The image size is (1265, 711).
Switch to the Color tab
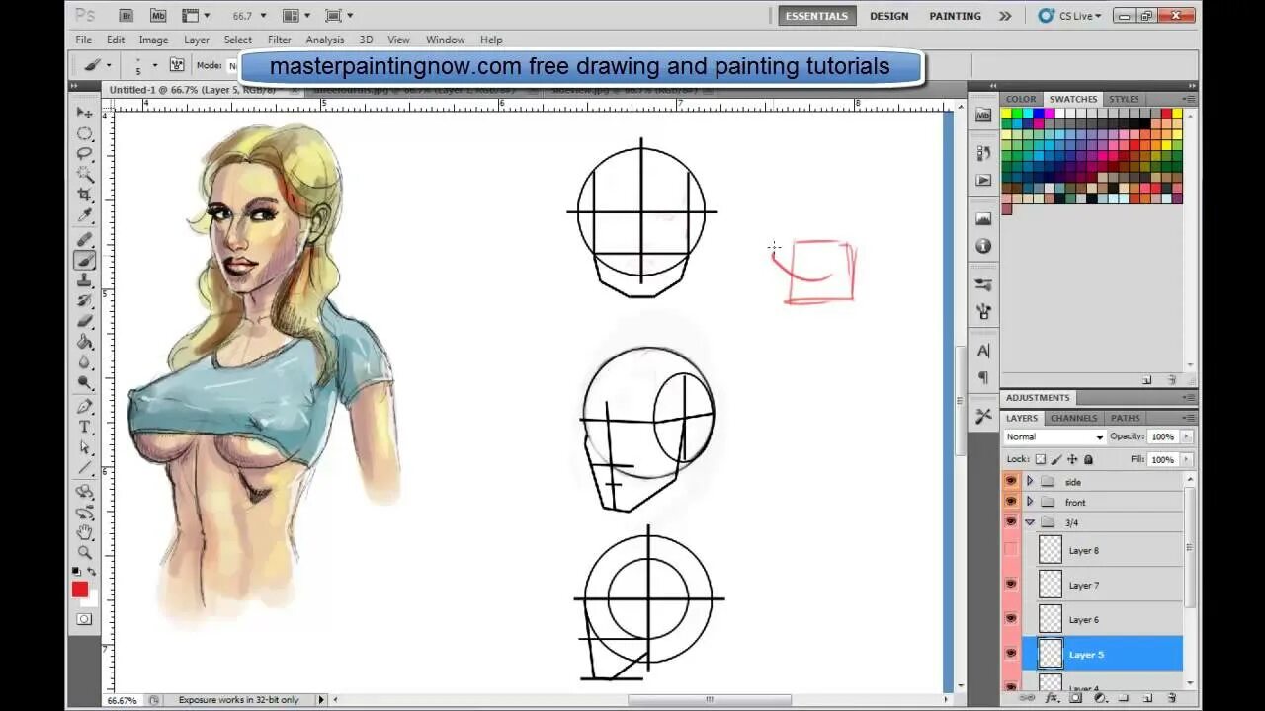click(x=1021, y=99)
